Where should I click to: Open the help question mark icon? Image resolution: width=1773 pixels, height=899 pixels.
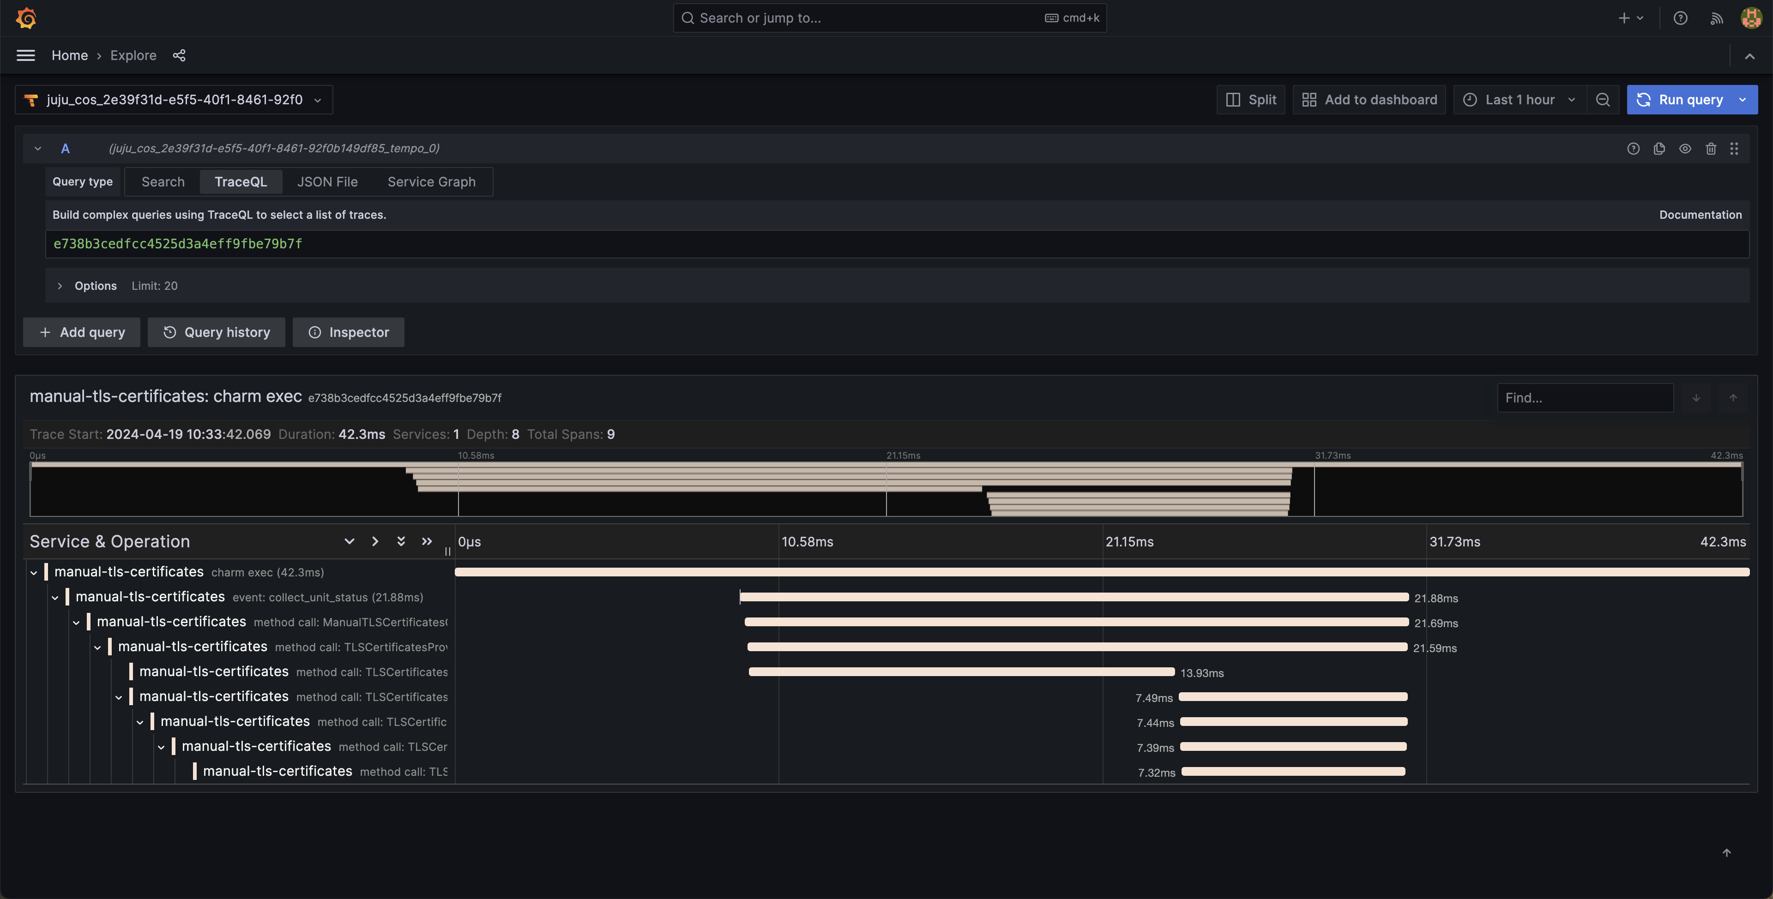click(x=1680, y=18)
